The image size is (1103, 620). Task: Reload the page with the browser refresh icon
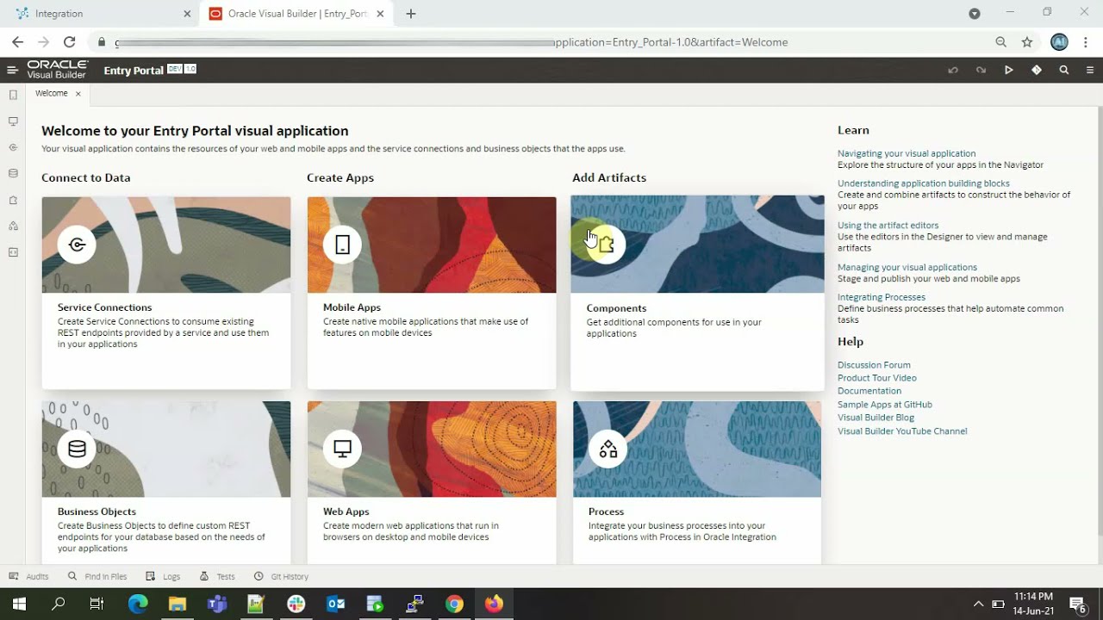click(x=70, y=42)
